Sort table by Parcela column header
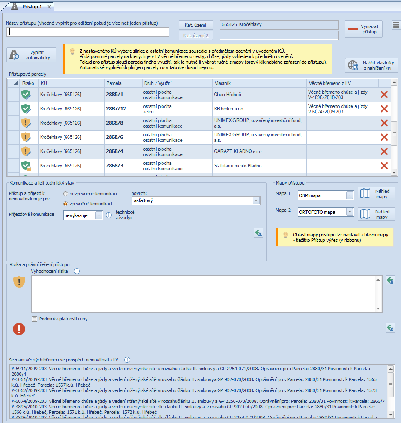401x423 pixels. pos(123,83)
